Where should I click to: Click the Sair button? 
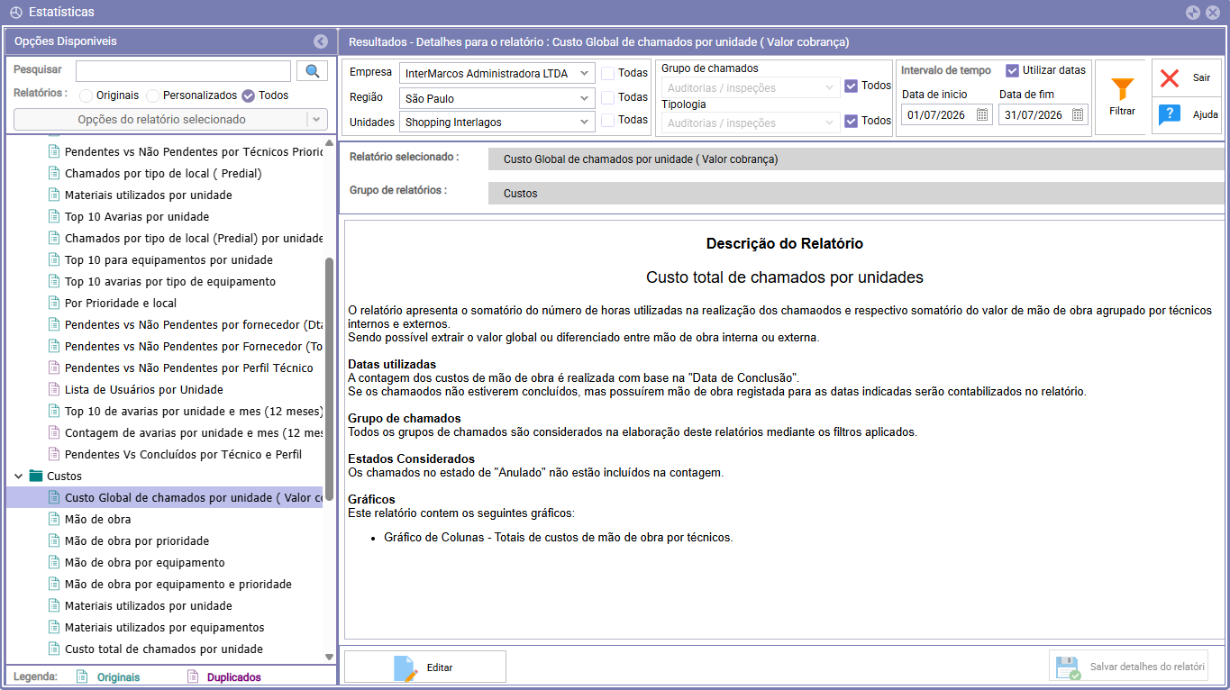tap(1187, 77)
